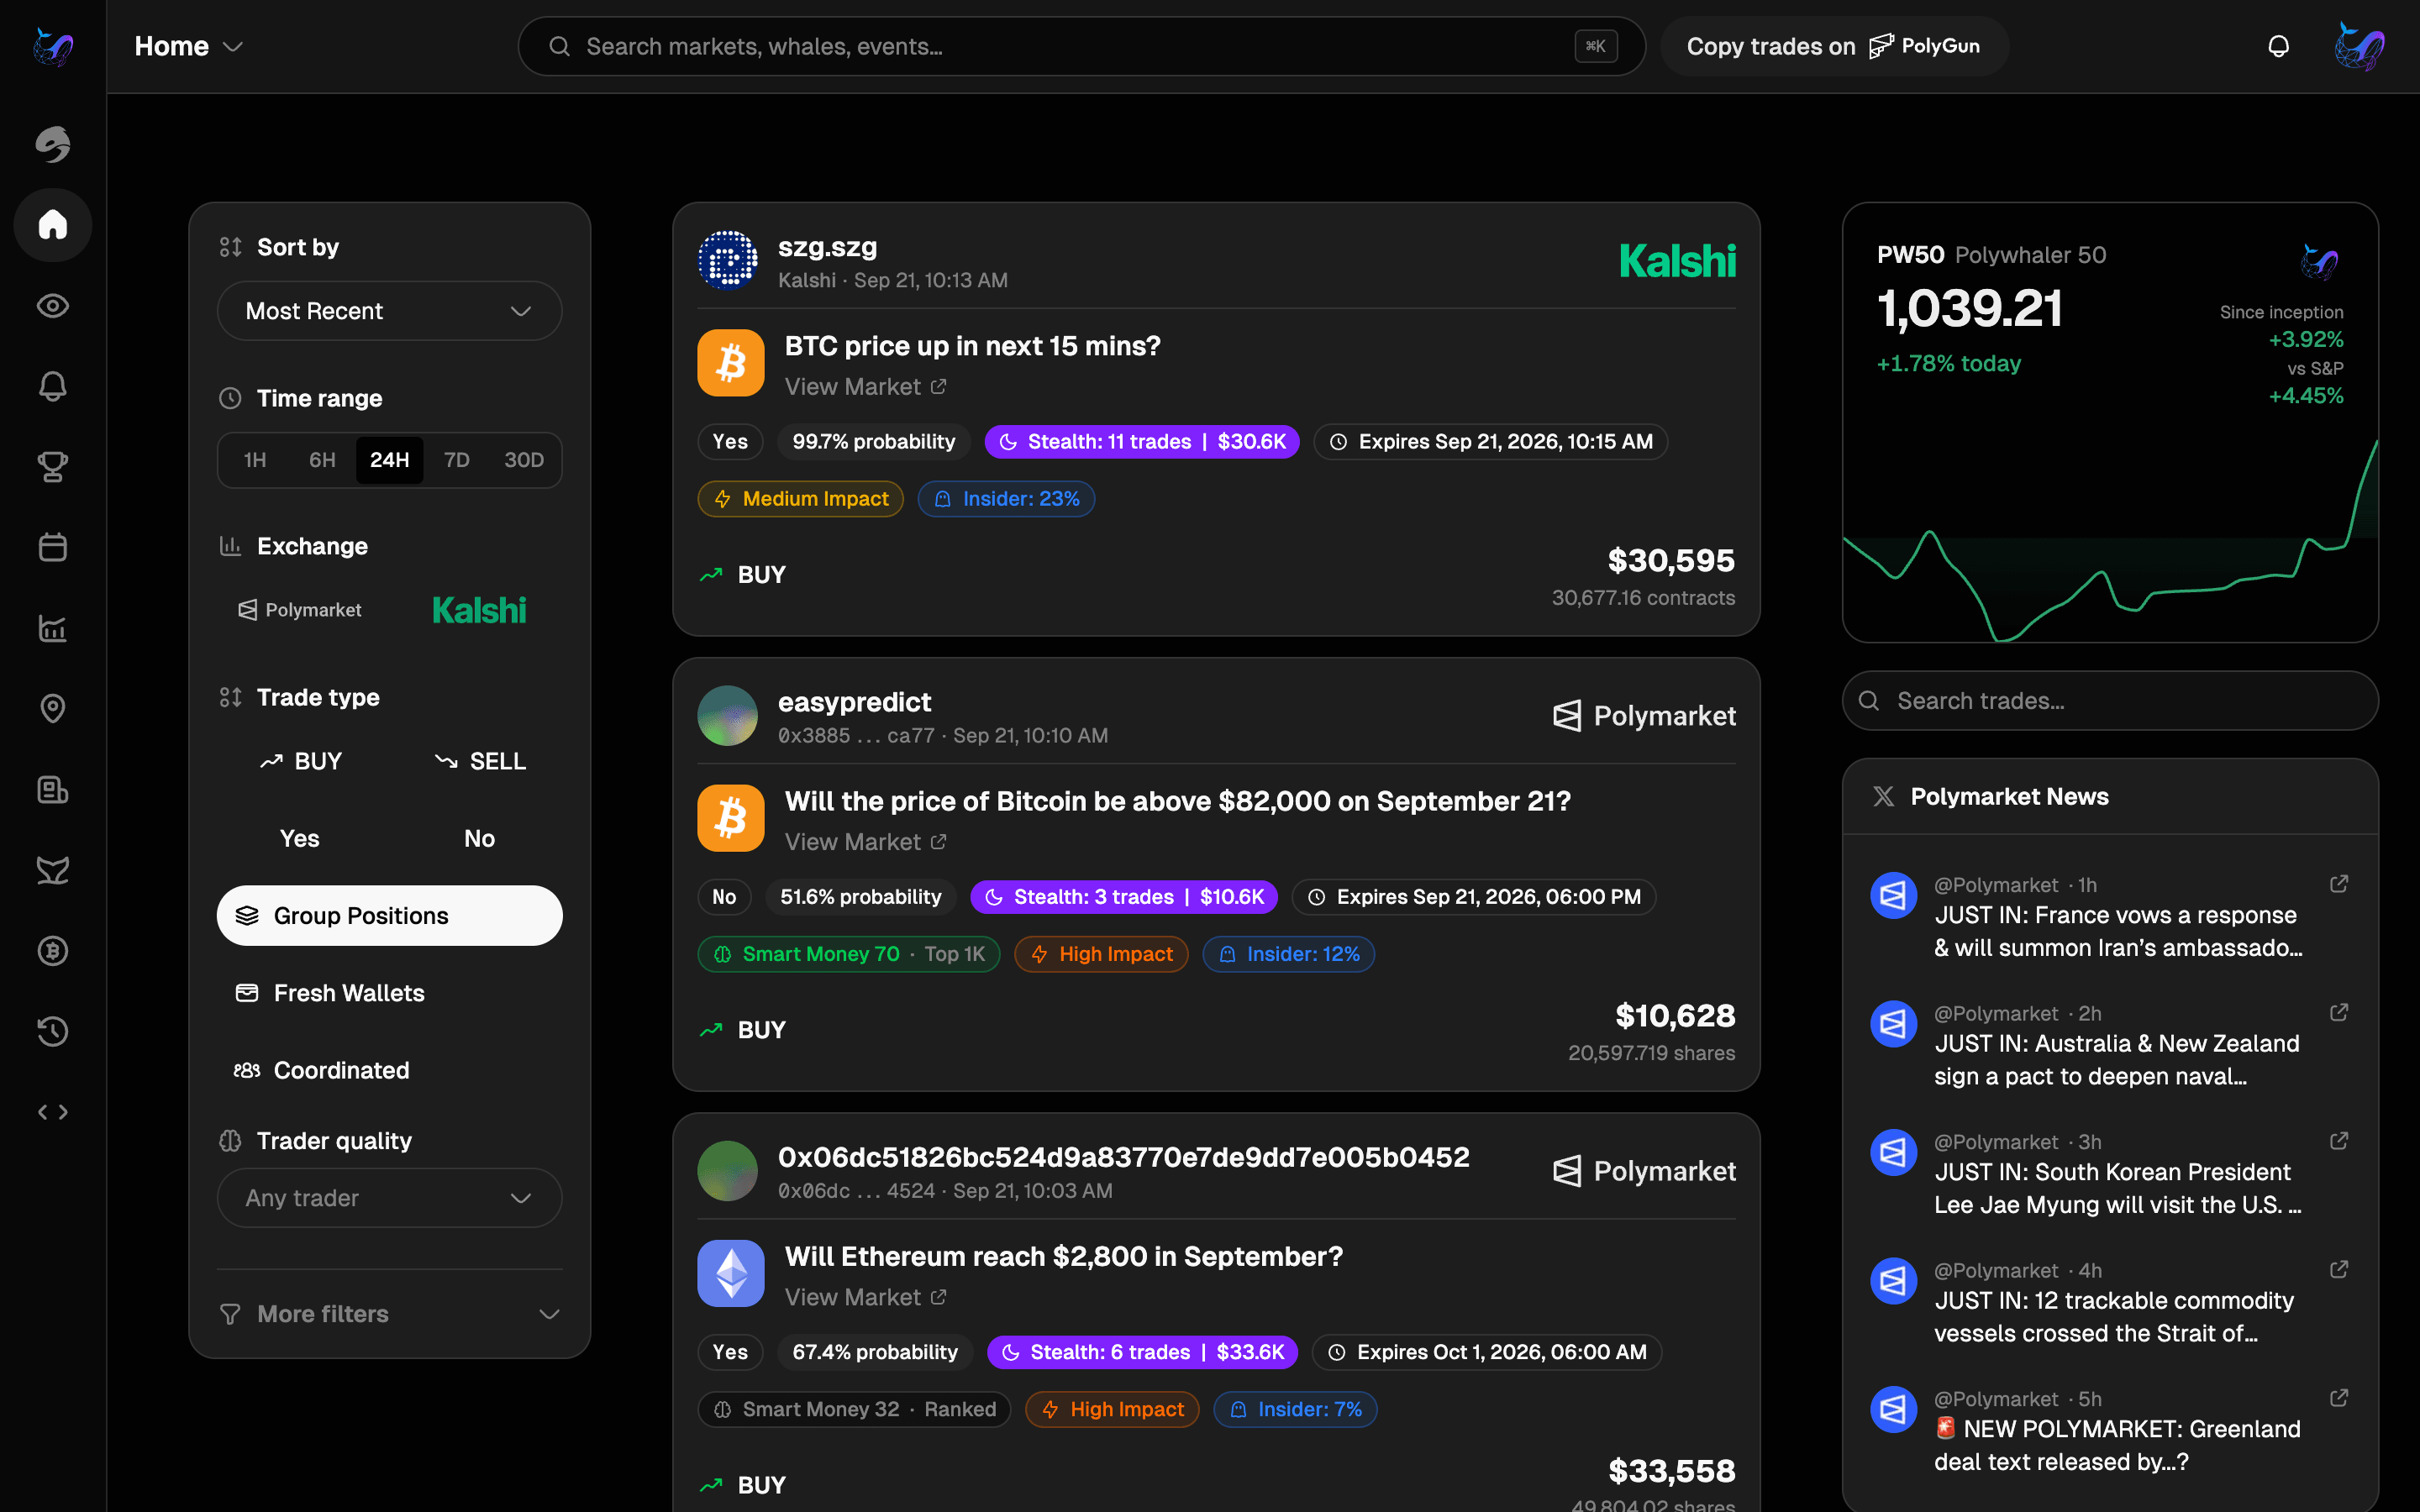
Task: Expand the More filters section
Action: click(x=390, y=1314)
